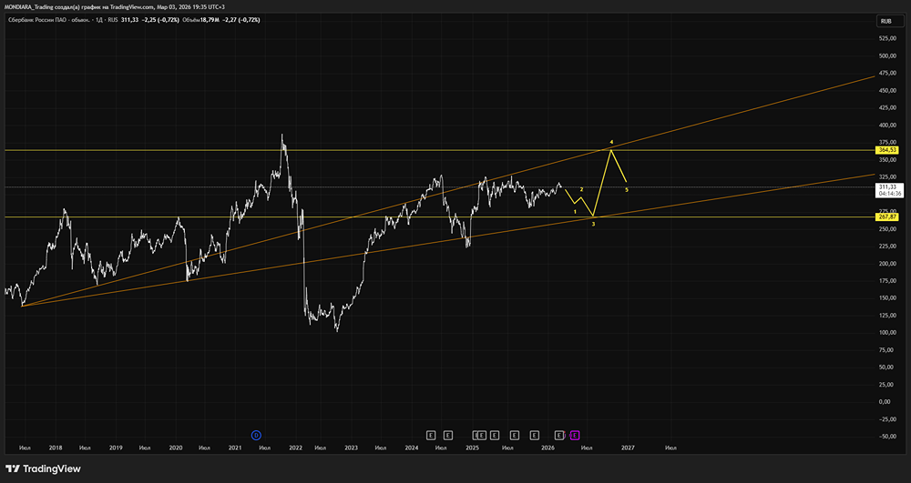
Task: Click the MONDIARA_Trading header caption
Action: (115, 7)
